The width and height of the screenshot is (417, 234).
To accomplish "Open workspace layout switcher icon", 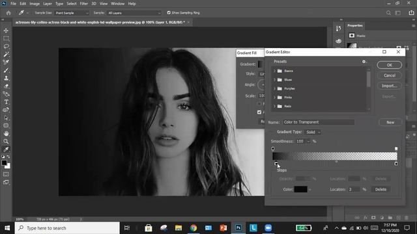I will [398, 13].
